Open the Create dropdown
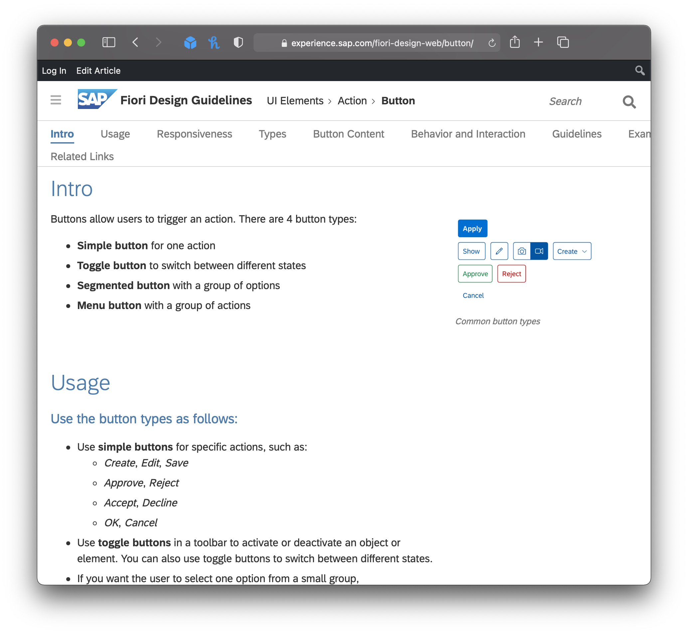 pyautogui.click(x=571, y=251)
